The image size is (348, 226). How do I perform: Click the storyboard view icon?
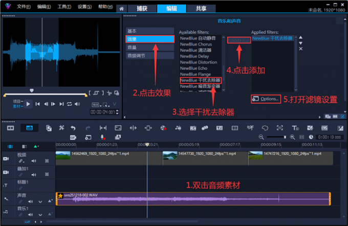pyautogui.click(x=10, y=128)
